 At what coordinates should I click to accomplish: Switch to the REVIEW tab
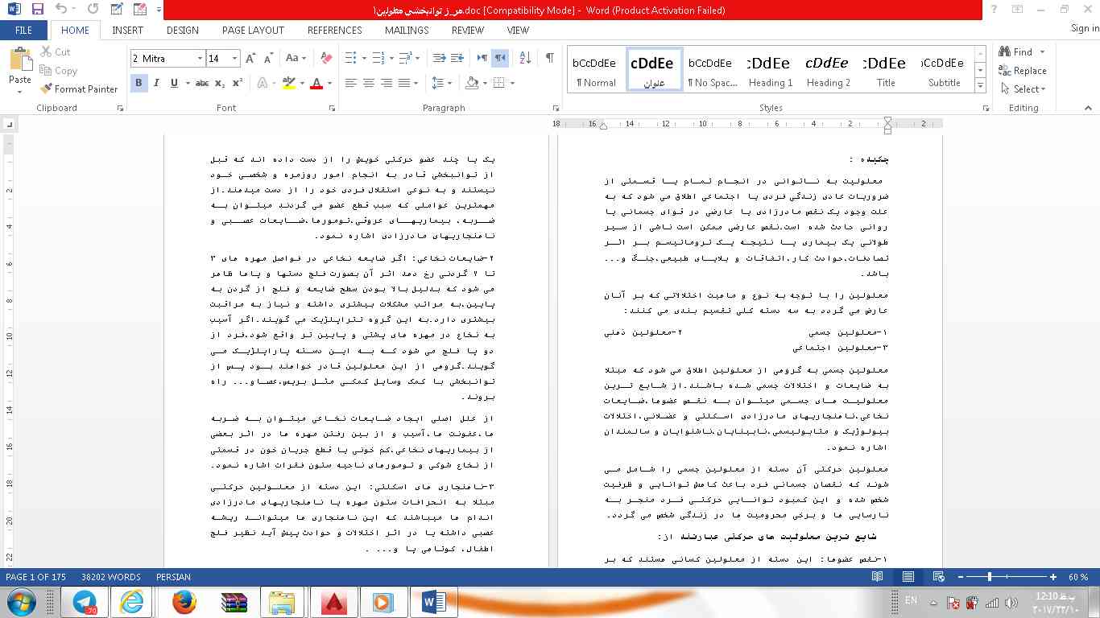click(x=468, y=30)
